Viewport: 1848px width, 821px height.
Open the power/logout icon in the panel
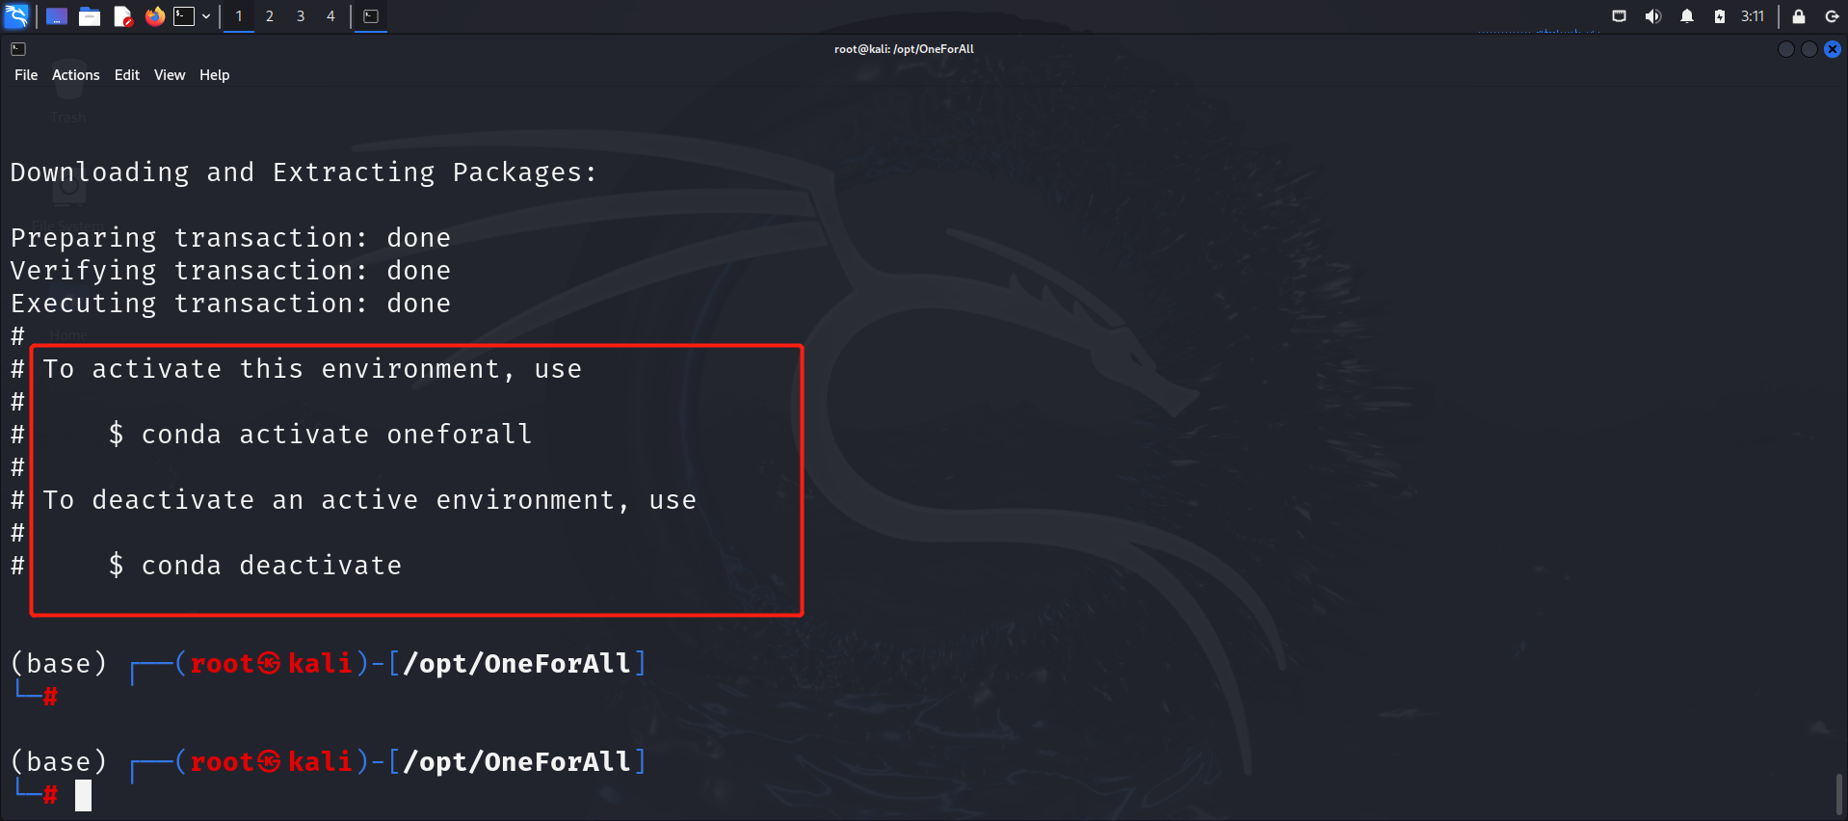click(x=1832, y=16)
